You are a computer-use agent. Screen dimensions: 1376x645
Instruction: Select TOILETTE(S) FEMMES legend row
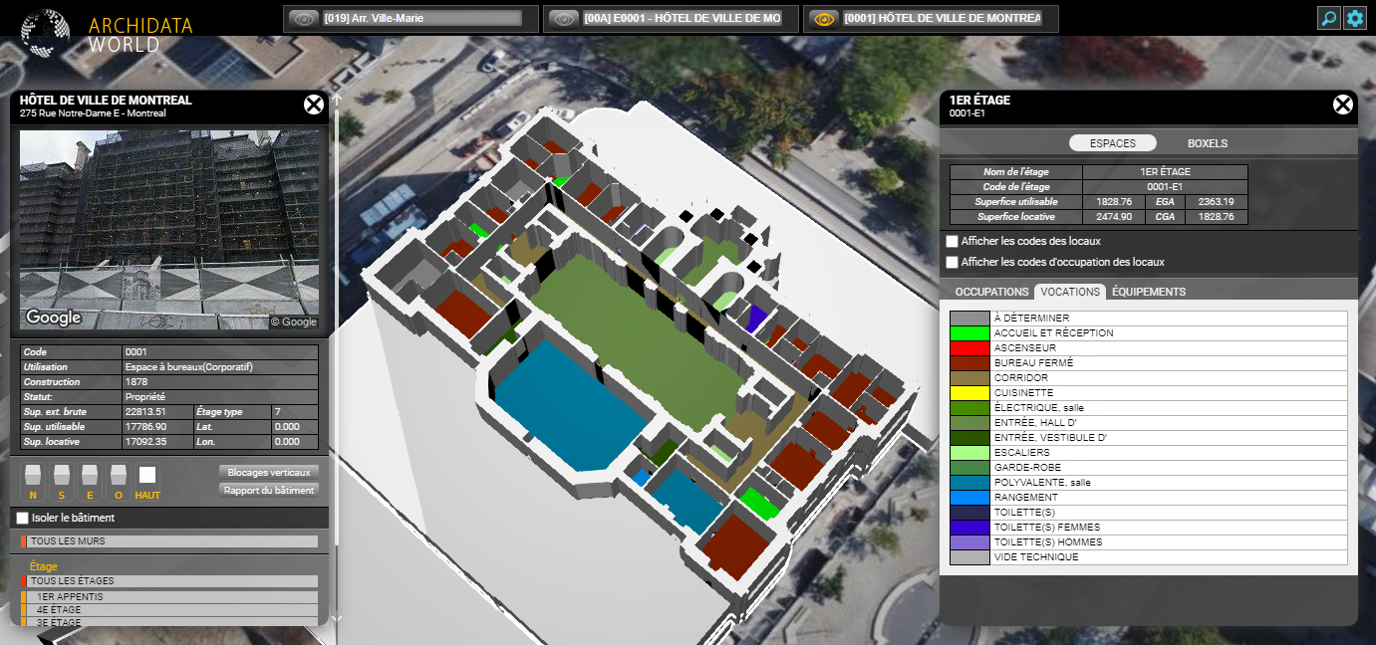coord(1149,528)
